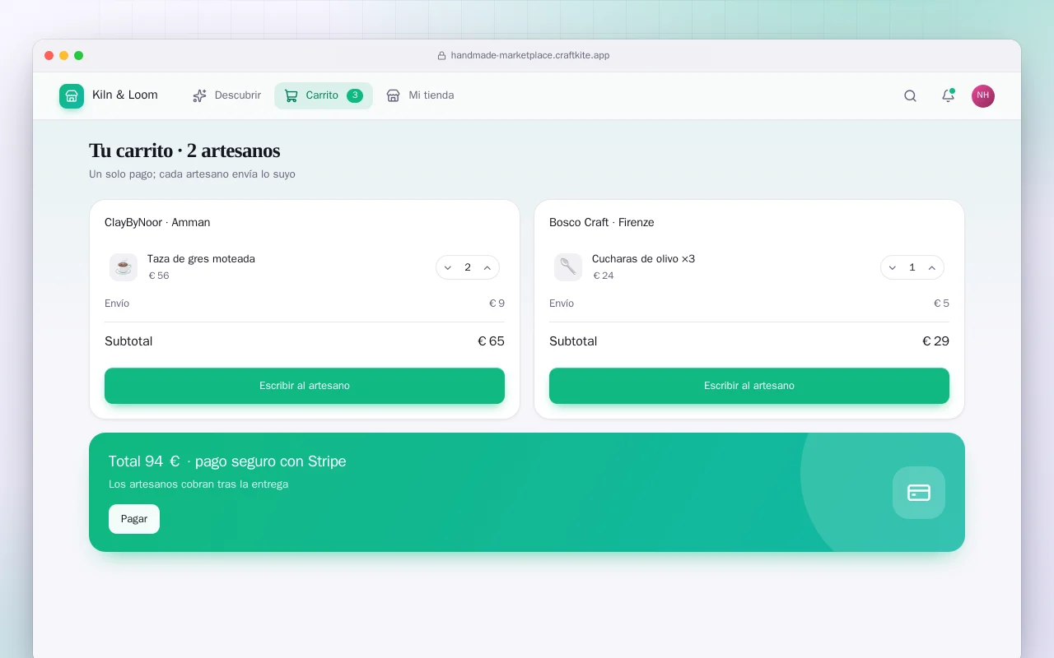The height and width of the screenshot is (658, 1054).
Task: Click the Kiln & Loom brand name
Action: coord(125,95)
